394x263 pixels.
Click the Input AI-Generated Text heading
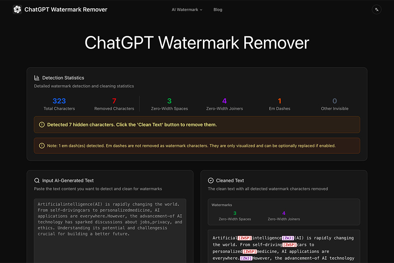point(68,181)
